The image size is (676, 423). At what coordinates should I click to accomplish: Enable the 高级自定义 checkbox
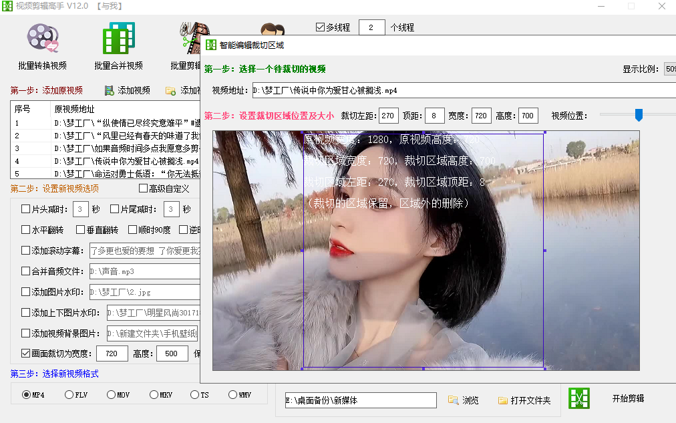pos(143,188)
